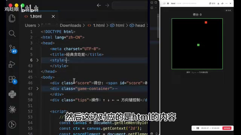
Task: Split the editor with the split icon
Action: (x=152, y=7)
